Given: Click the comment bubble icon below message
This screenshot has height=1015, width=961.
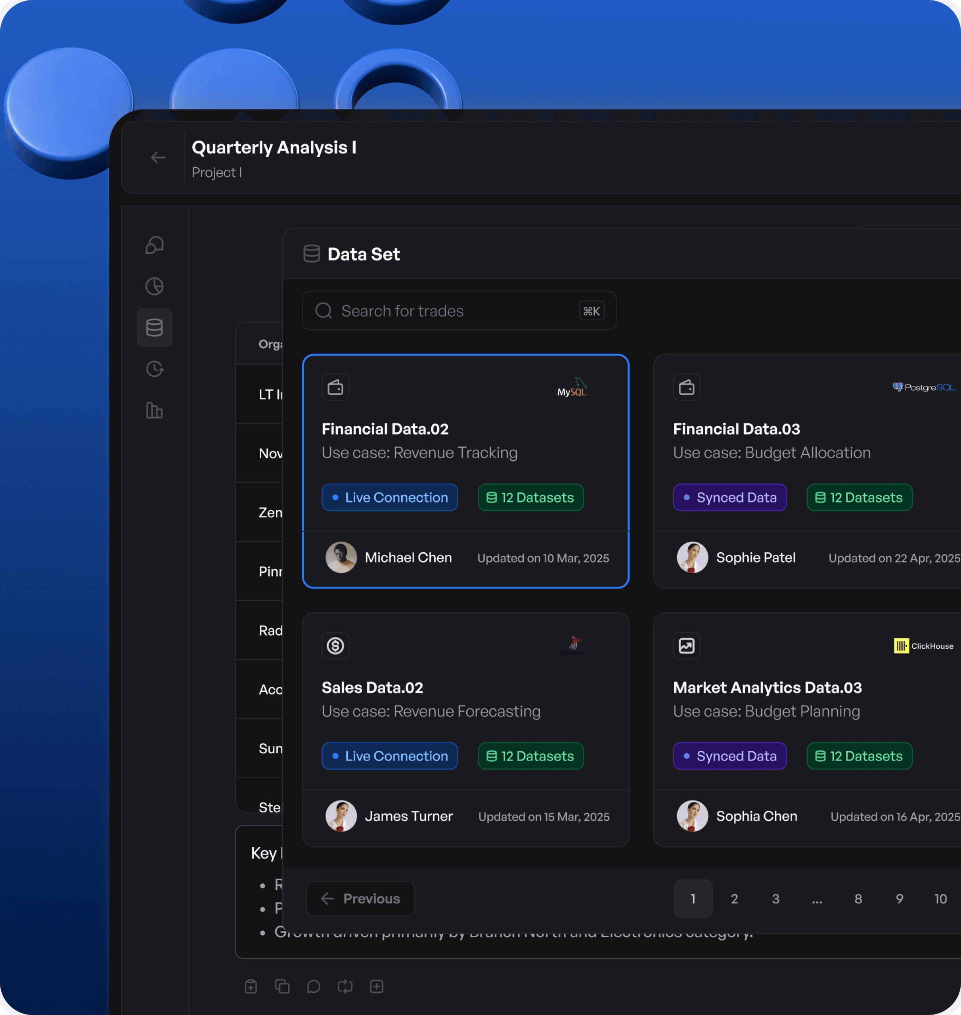Looking at the screenshot, I should point(314,986).
